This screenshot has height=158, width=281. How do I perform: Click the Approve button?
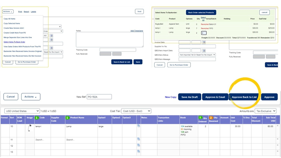pos(269,97)
